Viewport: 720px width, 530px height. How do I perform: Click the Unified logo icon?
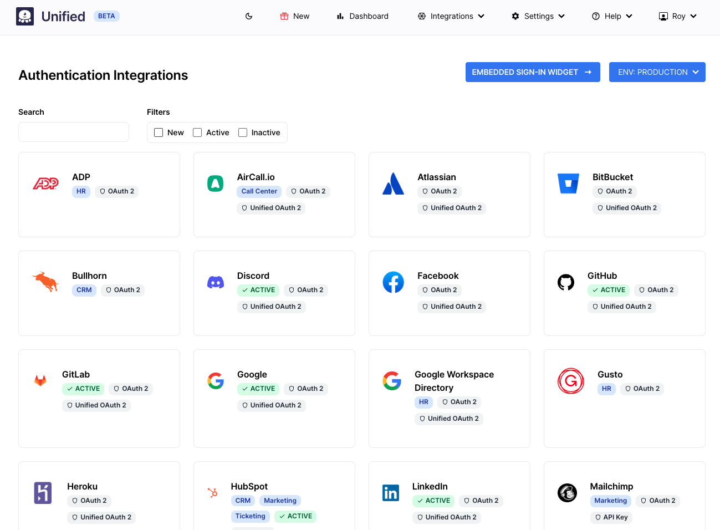pyautogui.click(x=25, y=17)
